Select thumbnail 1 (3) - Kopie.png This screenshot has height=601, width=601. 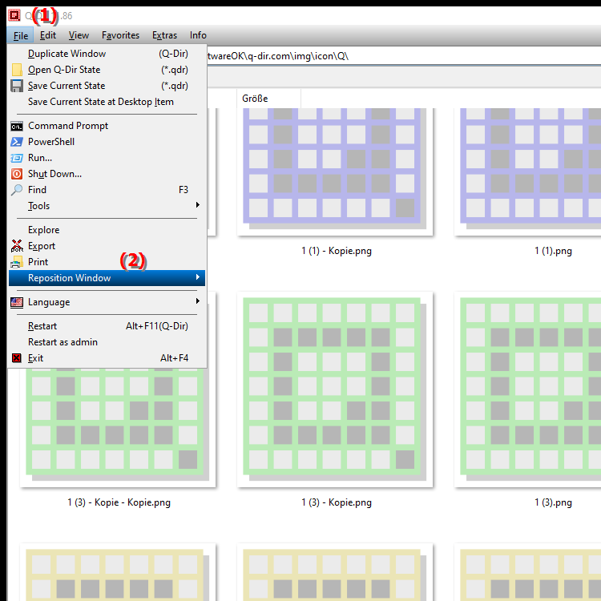pyautogui.click(x=335, y=389)
